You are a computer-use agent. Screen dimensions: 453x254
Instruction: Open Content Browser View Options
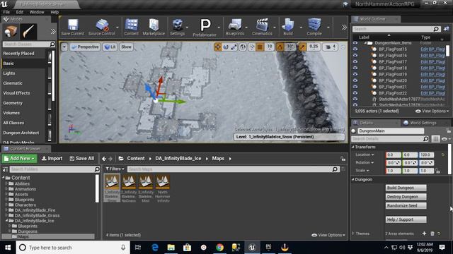pyautogui.click(x=328, y=235)
